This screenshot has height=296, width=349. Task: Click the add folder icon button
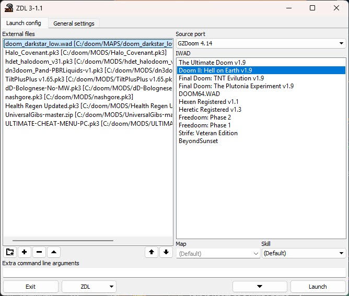10,252
